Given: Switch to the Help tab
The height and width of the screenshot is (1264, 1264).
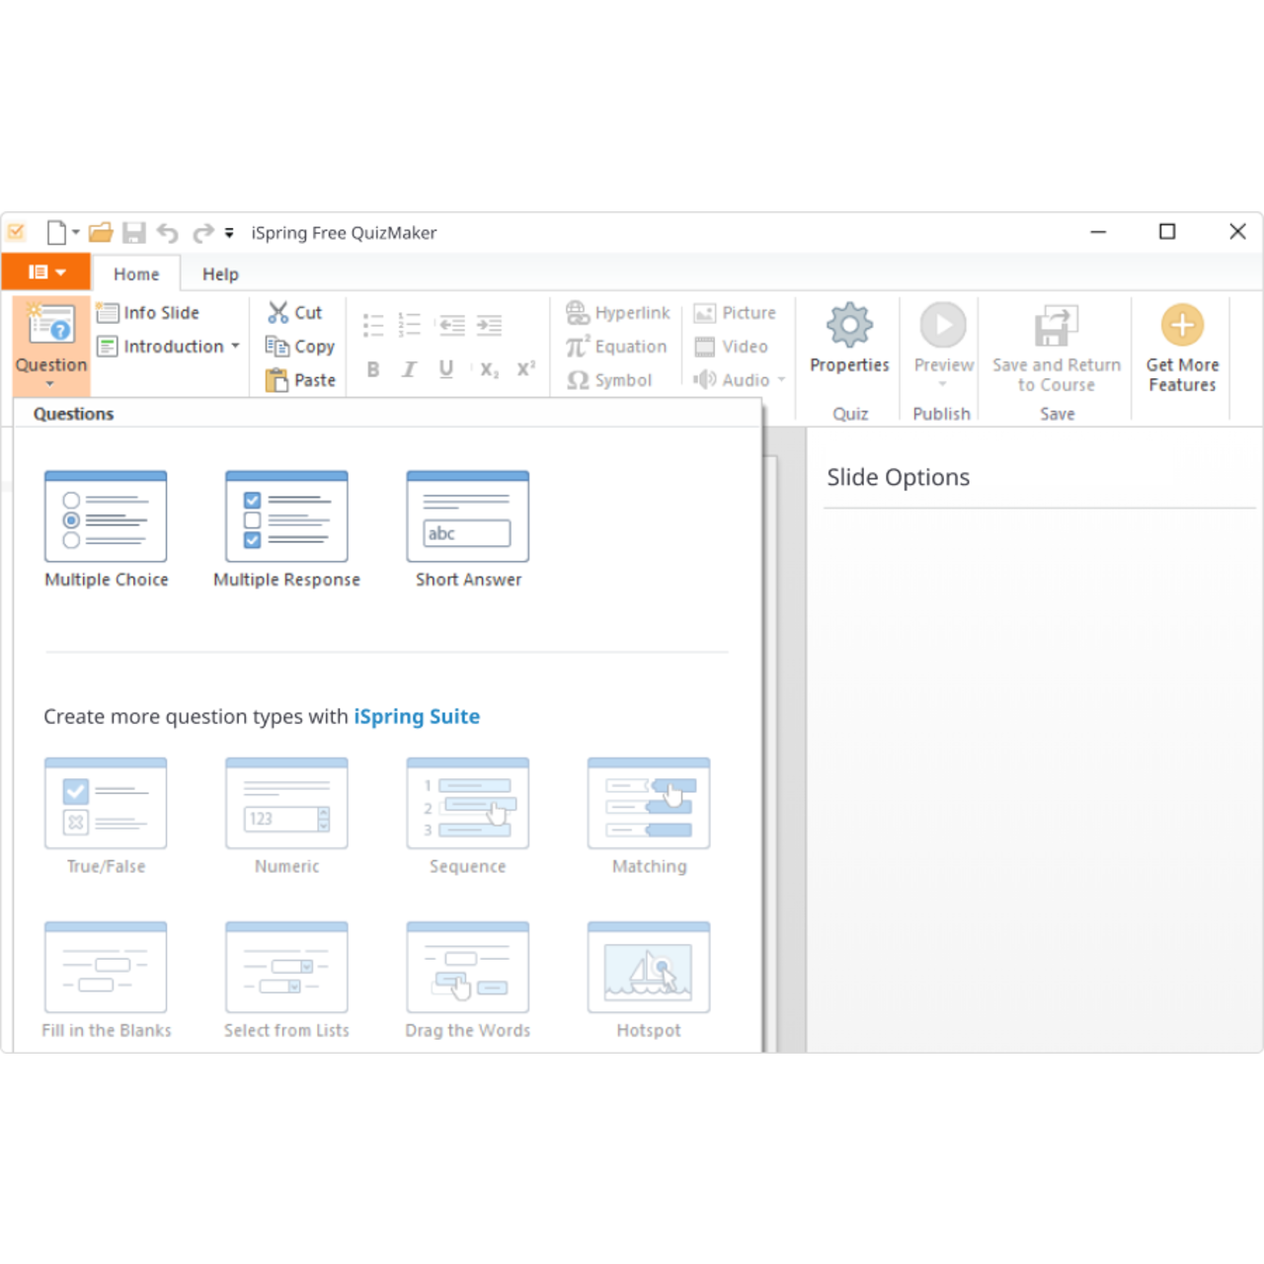Looking at the screenshot, I should pos(220,275).
